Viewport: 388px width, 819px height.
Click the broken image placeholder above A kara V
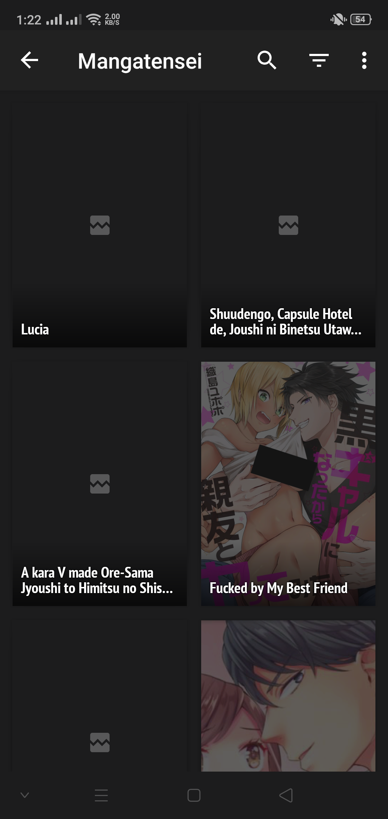(x=100, y=484)
